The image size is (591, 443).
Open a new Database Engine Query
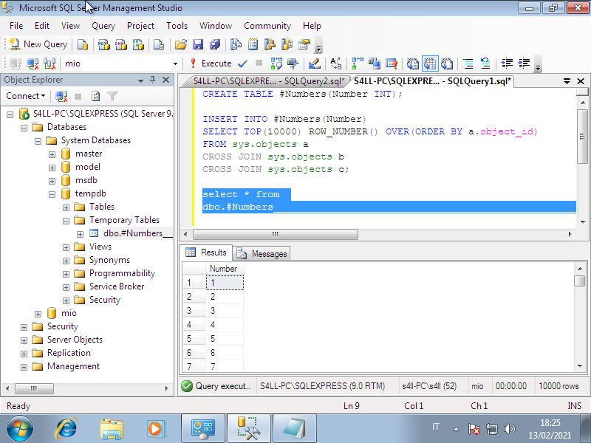(83, 44)
